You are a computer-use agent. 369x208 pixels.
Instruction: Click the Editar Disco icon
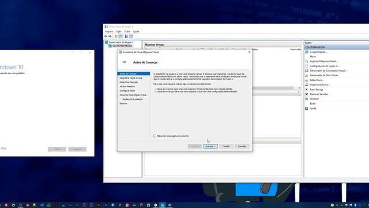click(307, 80)
